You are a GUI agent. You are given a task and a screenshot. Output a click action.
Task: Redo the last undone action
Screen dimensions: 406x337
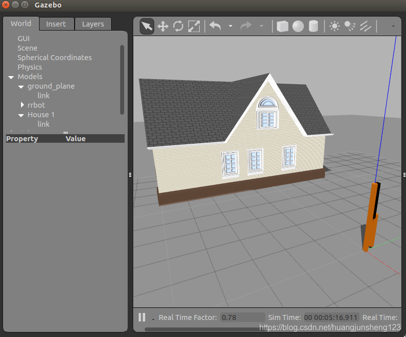pos(246,26)
